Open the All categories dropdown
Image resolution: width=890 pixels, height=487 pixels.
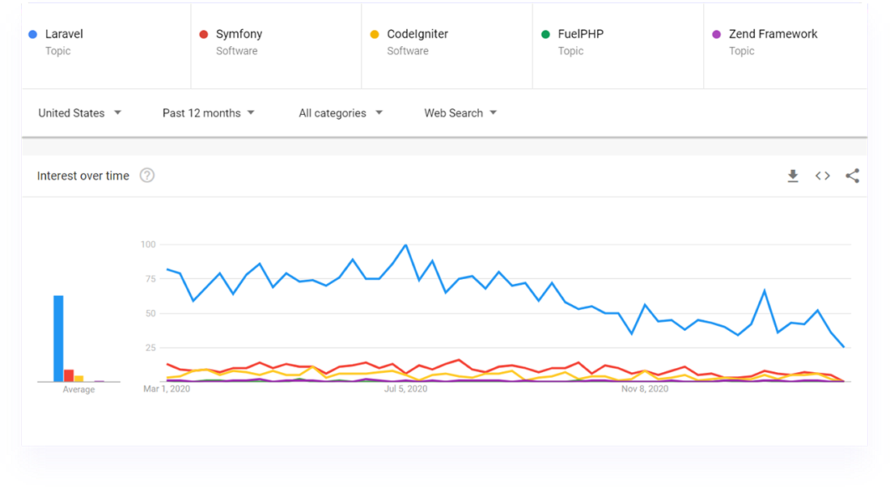pos(340,112)
